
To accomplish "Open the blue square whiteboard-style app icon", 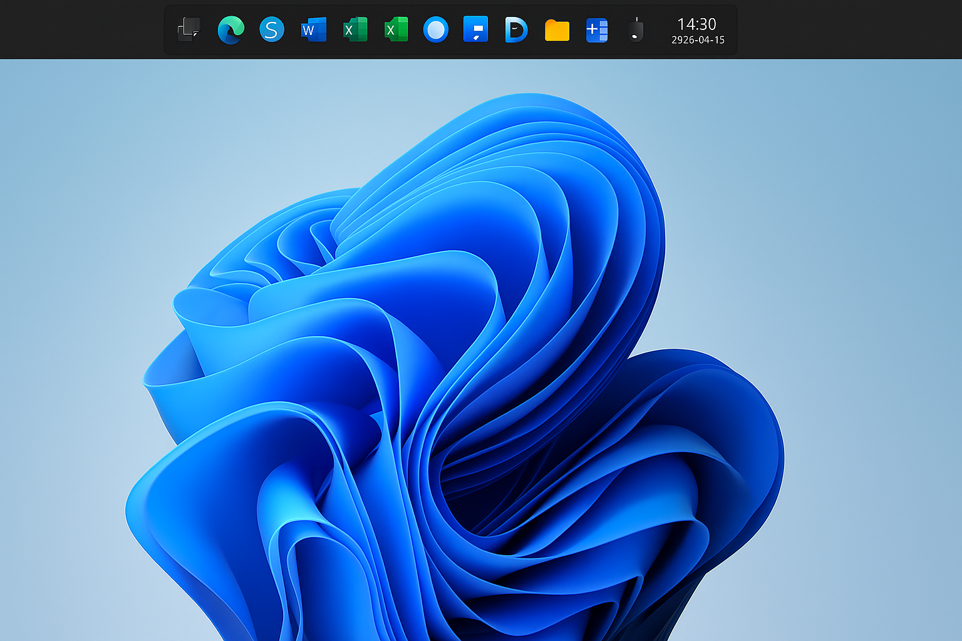I will pyautogui.click(x=476, y=29).
